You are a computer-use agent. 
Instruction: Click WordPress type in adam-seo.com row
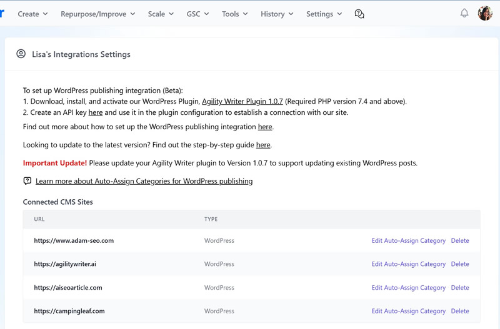coord(219,240)
